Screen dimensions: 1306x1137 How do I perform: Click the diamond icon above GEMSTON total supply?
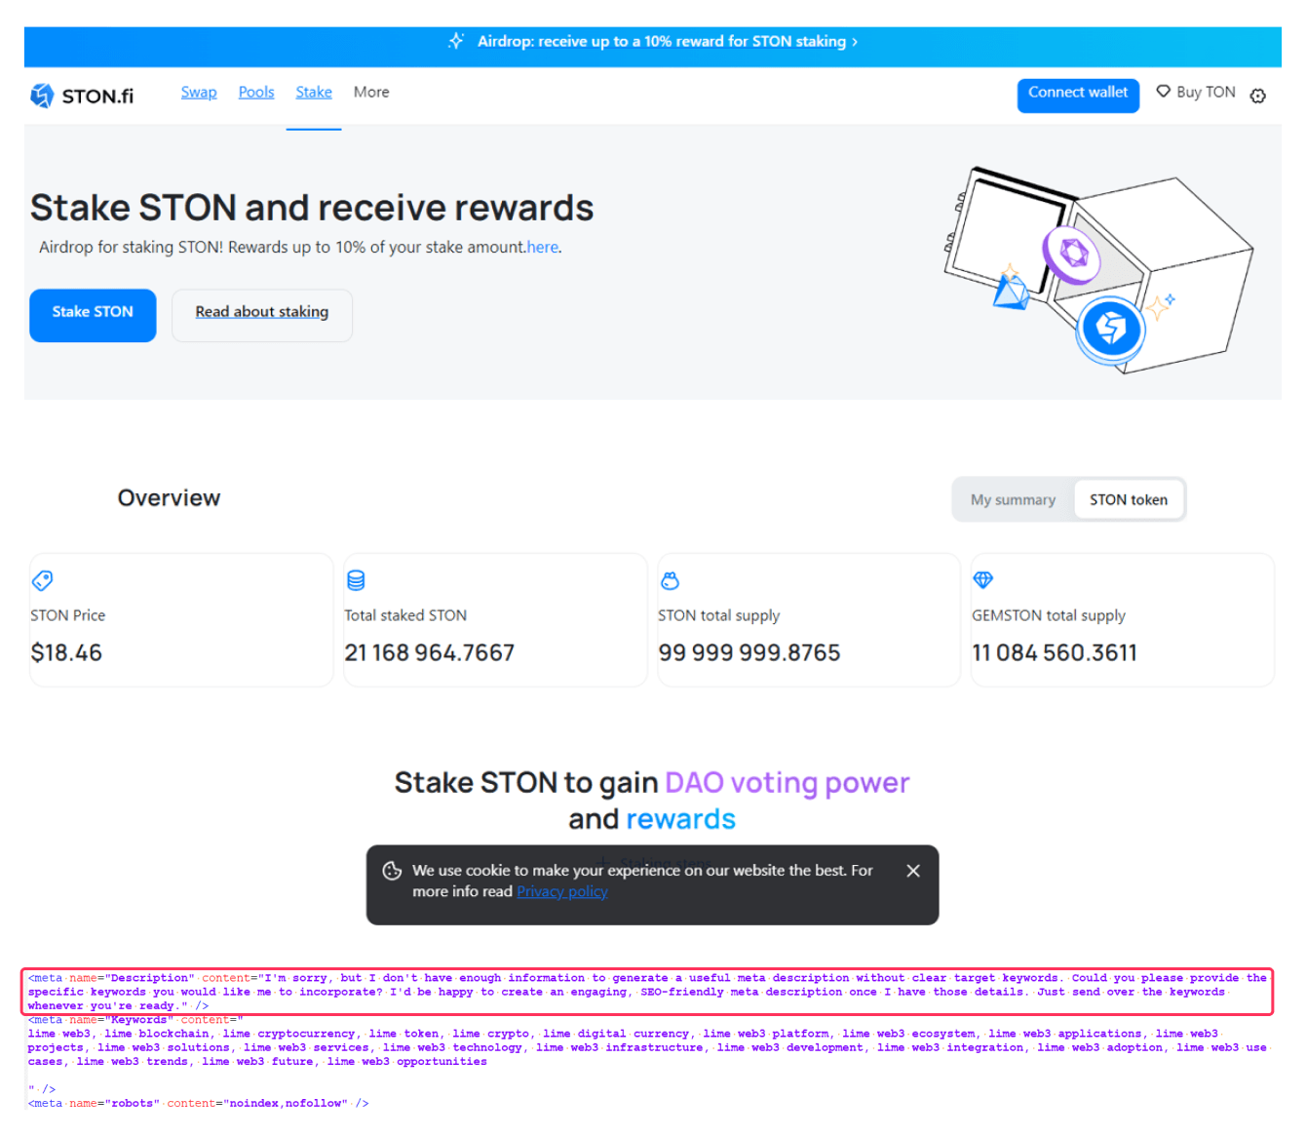tap(983, 580)
